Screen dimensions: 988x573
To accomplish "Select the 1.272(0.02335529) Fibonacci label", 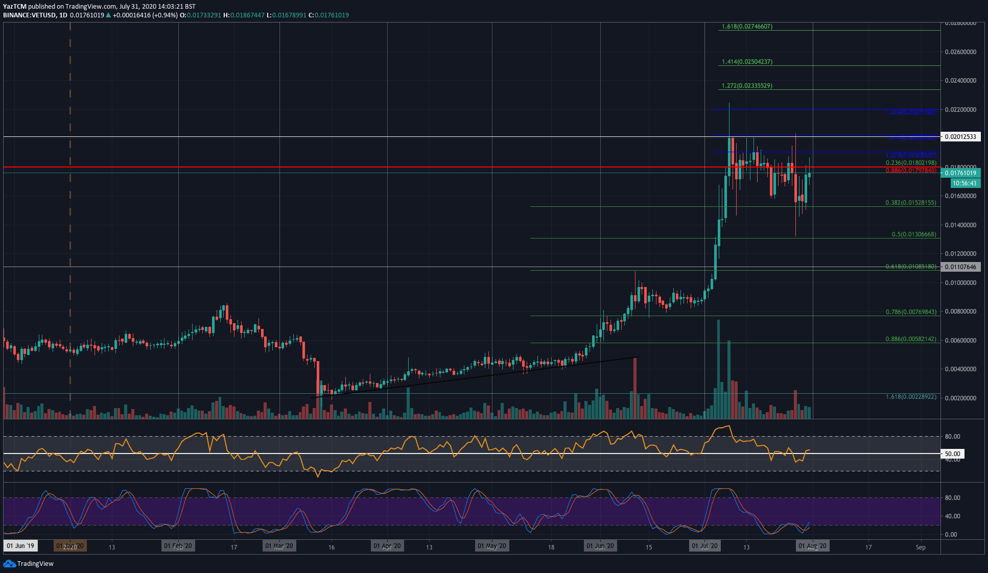I will pos(747,86).
